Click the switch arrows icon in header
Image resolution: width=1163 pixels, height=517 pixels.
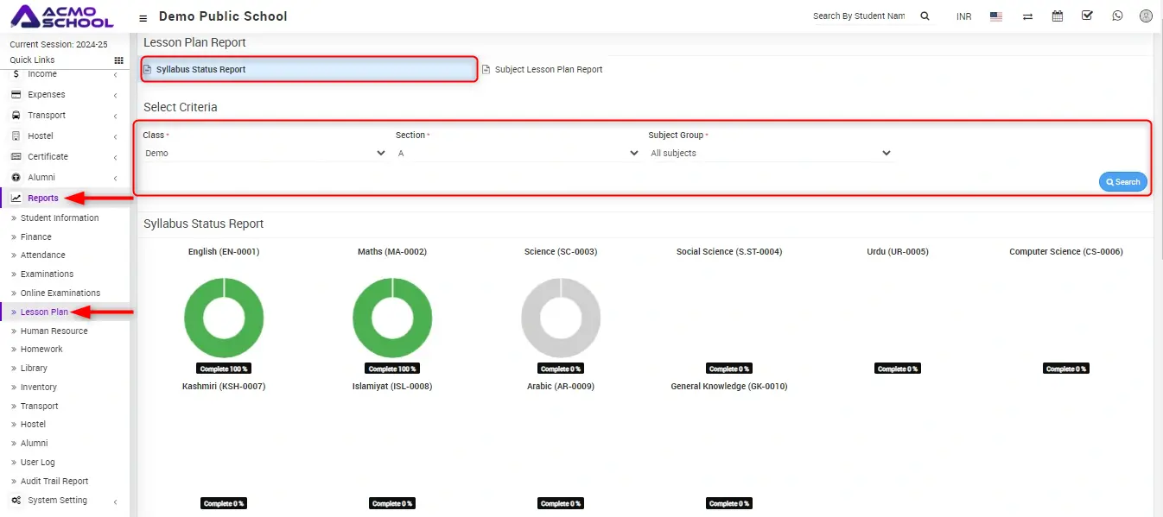coord(1027,16)
